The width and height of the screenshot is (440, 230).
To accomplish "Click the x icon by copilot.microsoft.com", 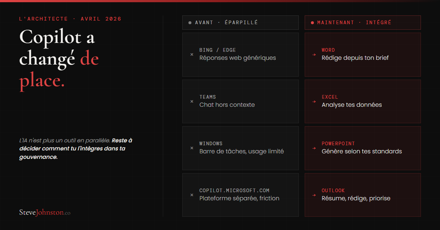I will (x=192, y=195).
